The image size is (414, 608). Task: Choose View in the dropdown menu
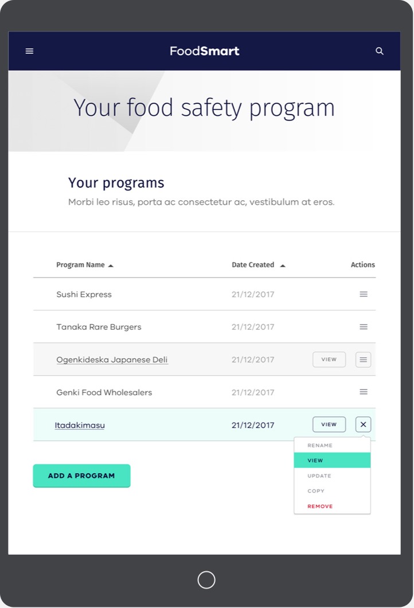332,460
